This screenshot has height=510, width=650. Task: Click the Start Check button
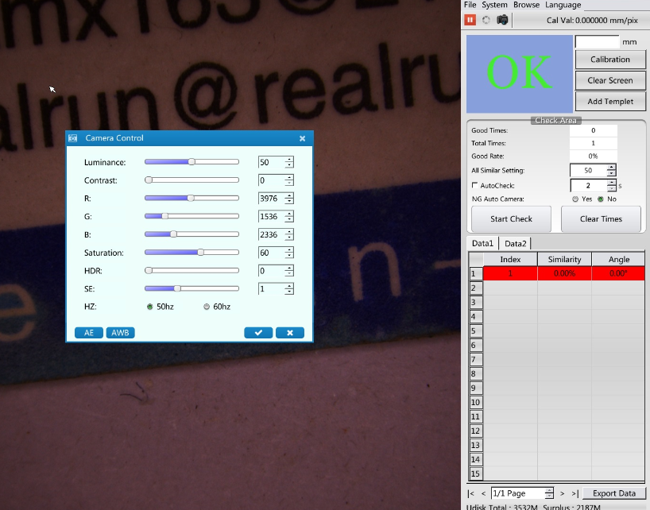[511, 218]
